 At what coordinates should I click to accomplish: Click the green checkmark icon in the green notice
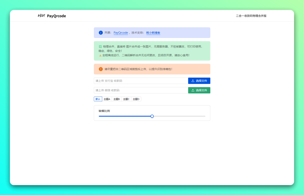(x=100, y=46)
